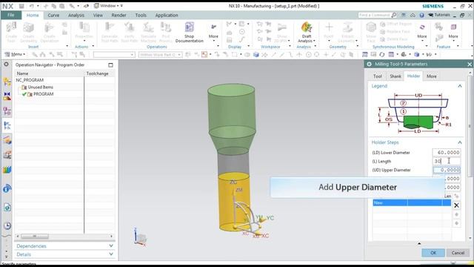Open the selection scope dropdown
The image size is (474, 267).
pos(161,55)
